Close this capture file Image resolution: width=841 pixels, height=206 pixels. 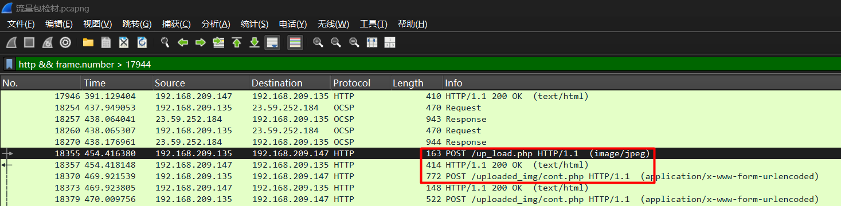pos(124,42)
